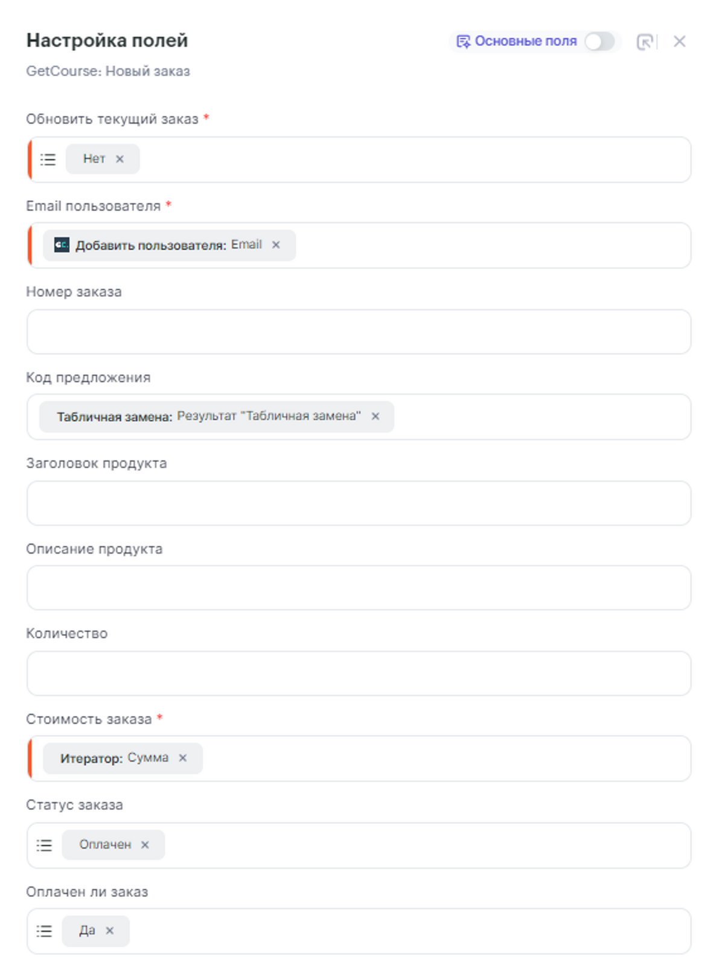Click the GetCourse icon in Email tag

pyautogui.click(x=62, y=245)
